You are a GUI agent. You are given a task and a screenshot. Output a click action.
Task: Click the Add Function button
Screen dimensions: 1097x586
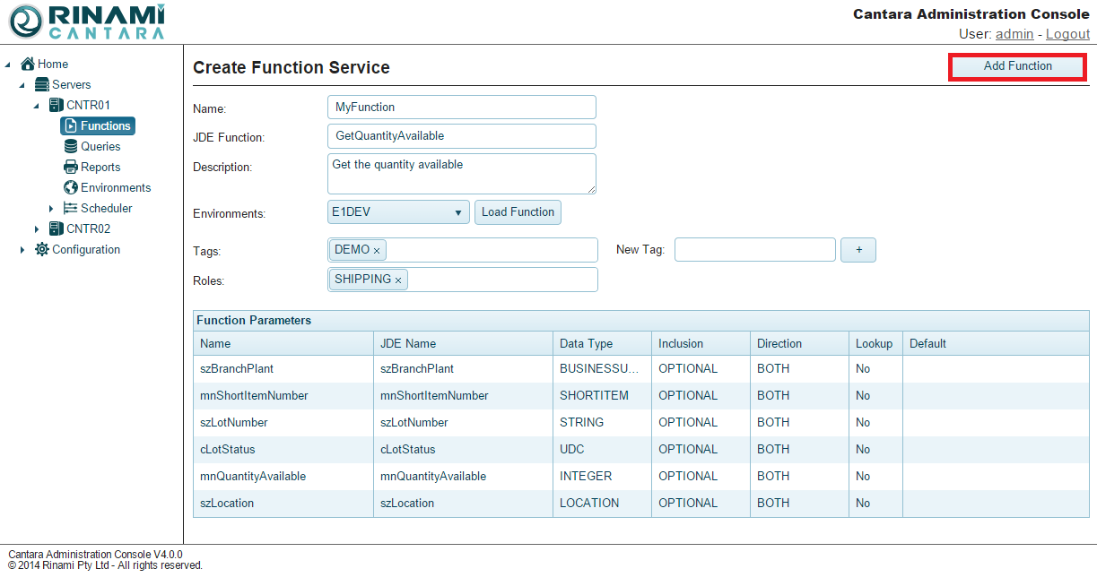1017,66
